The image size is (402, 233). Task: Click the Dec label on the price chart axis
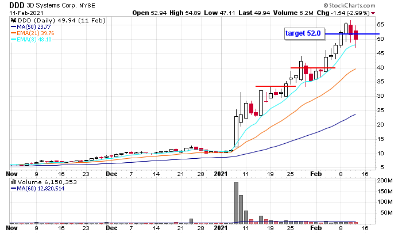coord(111,174)
